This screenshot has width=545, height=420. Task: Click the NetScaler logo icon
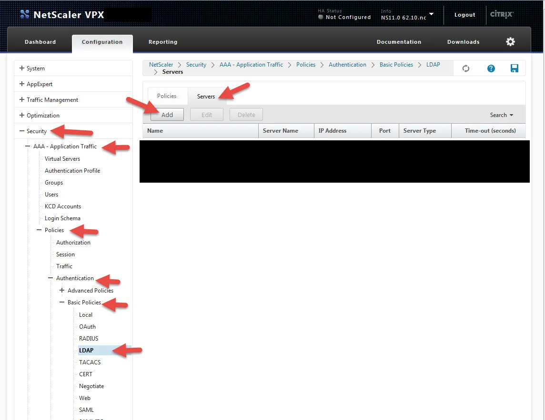click(25, 14)
